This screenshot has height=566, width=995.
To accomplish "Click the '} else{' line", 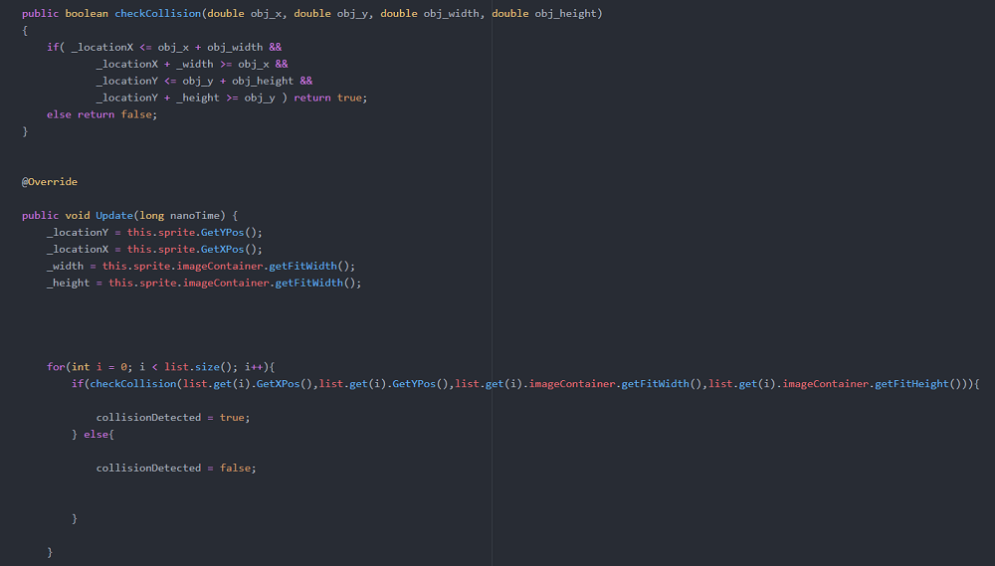I will 93,434.
